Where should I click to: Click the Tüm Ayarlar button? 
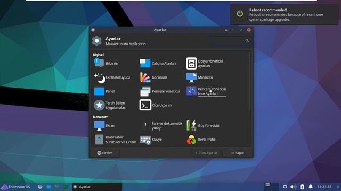[x=206, y=153]
